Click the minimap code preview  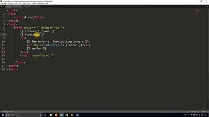[198, 10]
